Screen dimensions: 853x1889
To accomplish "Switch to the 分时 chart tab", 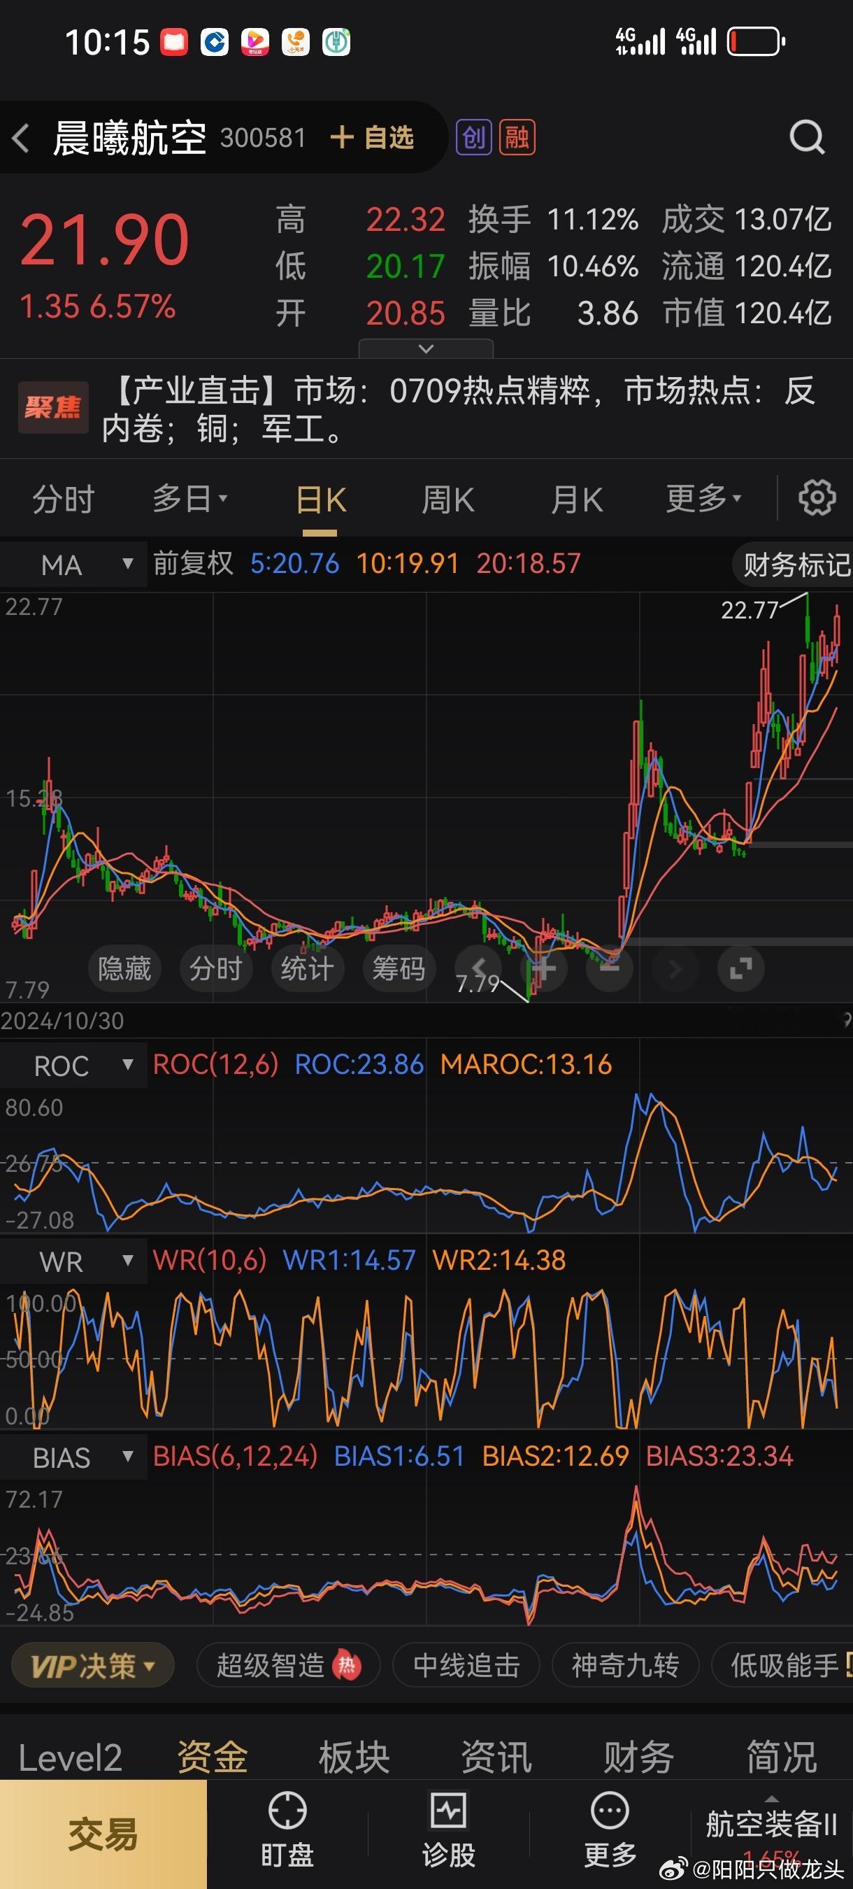I will (x=64, y=500).
